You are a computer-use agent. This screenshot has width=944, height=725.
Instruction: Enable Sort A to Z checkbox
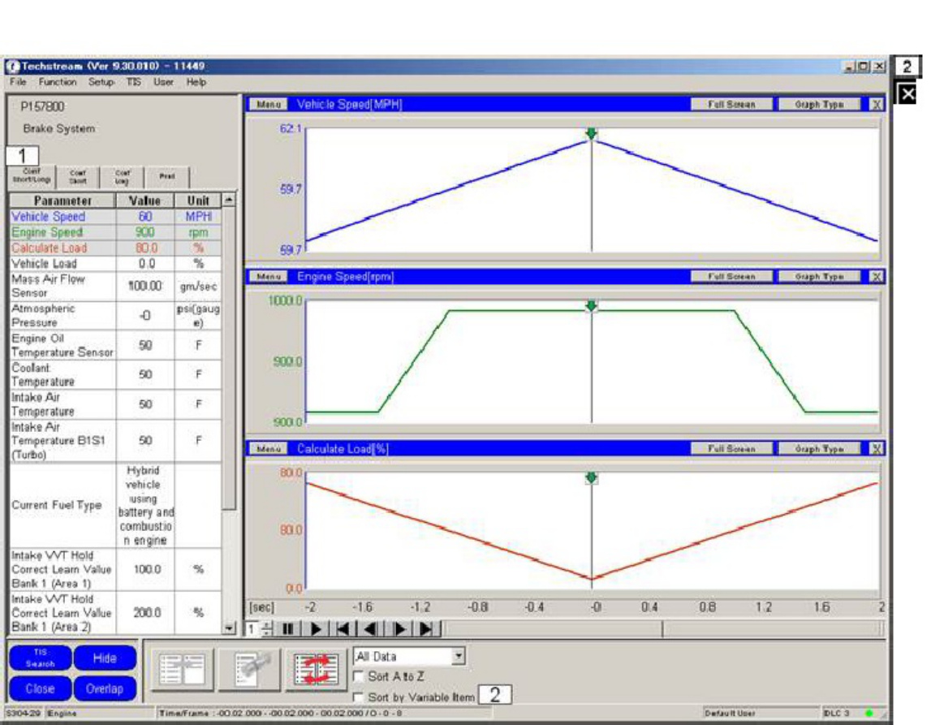click(359, 677)
